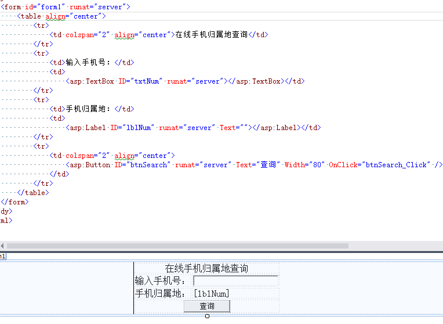
Task: Click the code line <td>输入手机号：</td>
Action: [92, 62]
